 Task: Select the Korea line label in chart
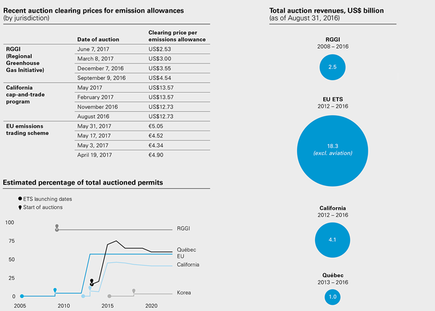(x=185, y=292)
